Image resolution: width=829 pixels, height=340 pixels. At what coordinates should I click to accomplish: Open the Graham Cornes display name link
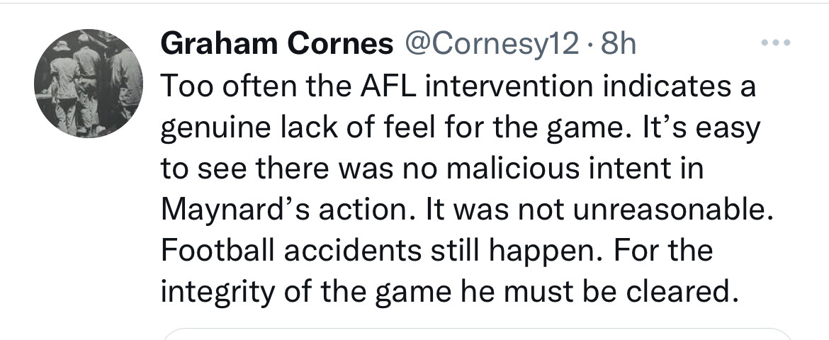point(277,43)
